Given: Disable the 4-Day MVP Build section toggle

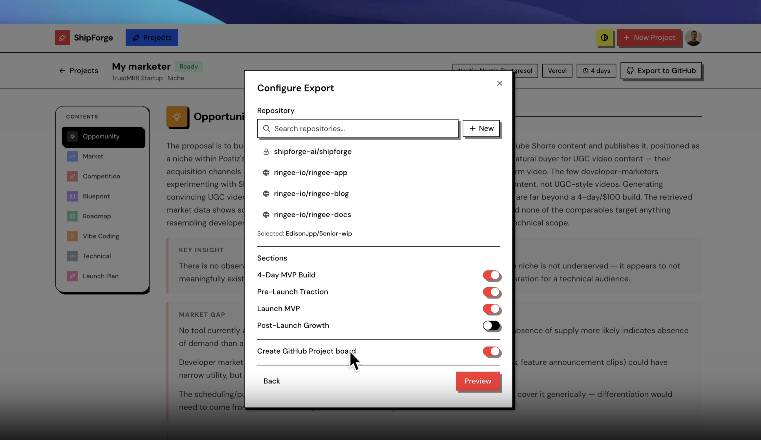Looking at the screenshot, I should tap(491, 275).
